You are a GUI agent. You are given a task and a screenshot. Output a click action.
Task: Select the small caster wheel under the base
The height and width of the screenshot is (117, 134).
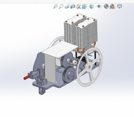click(x=42, y=91)
